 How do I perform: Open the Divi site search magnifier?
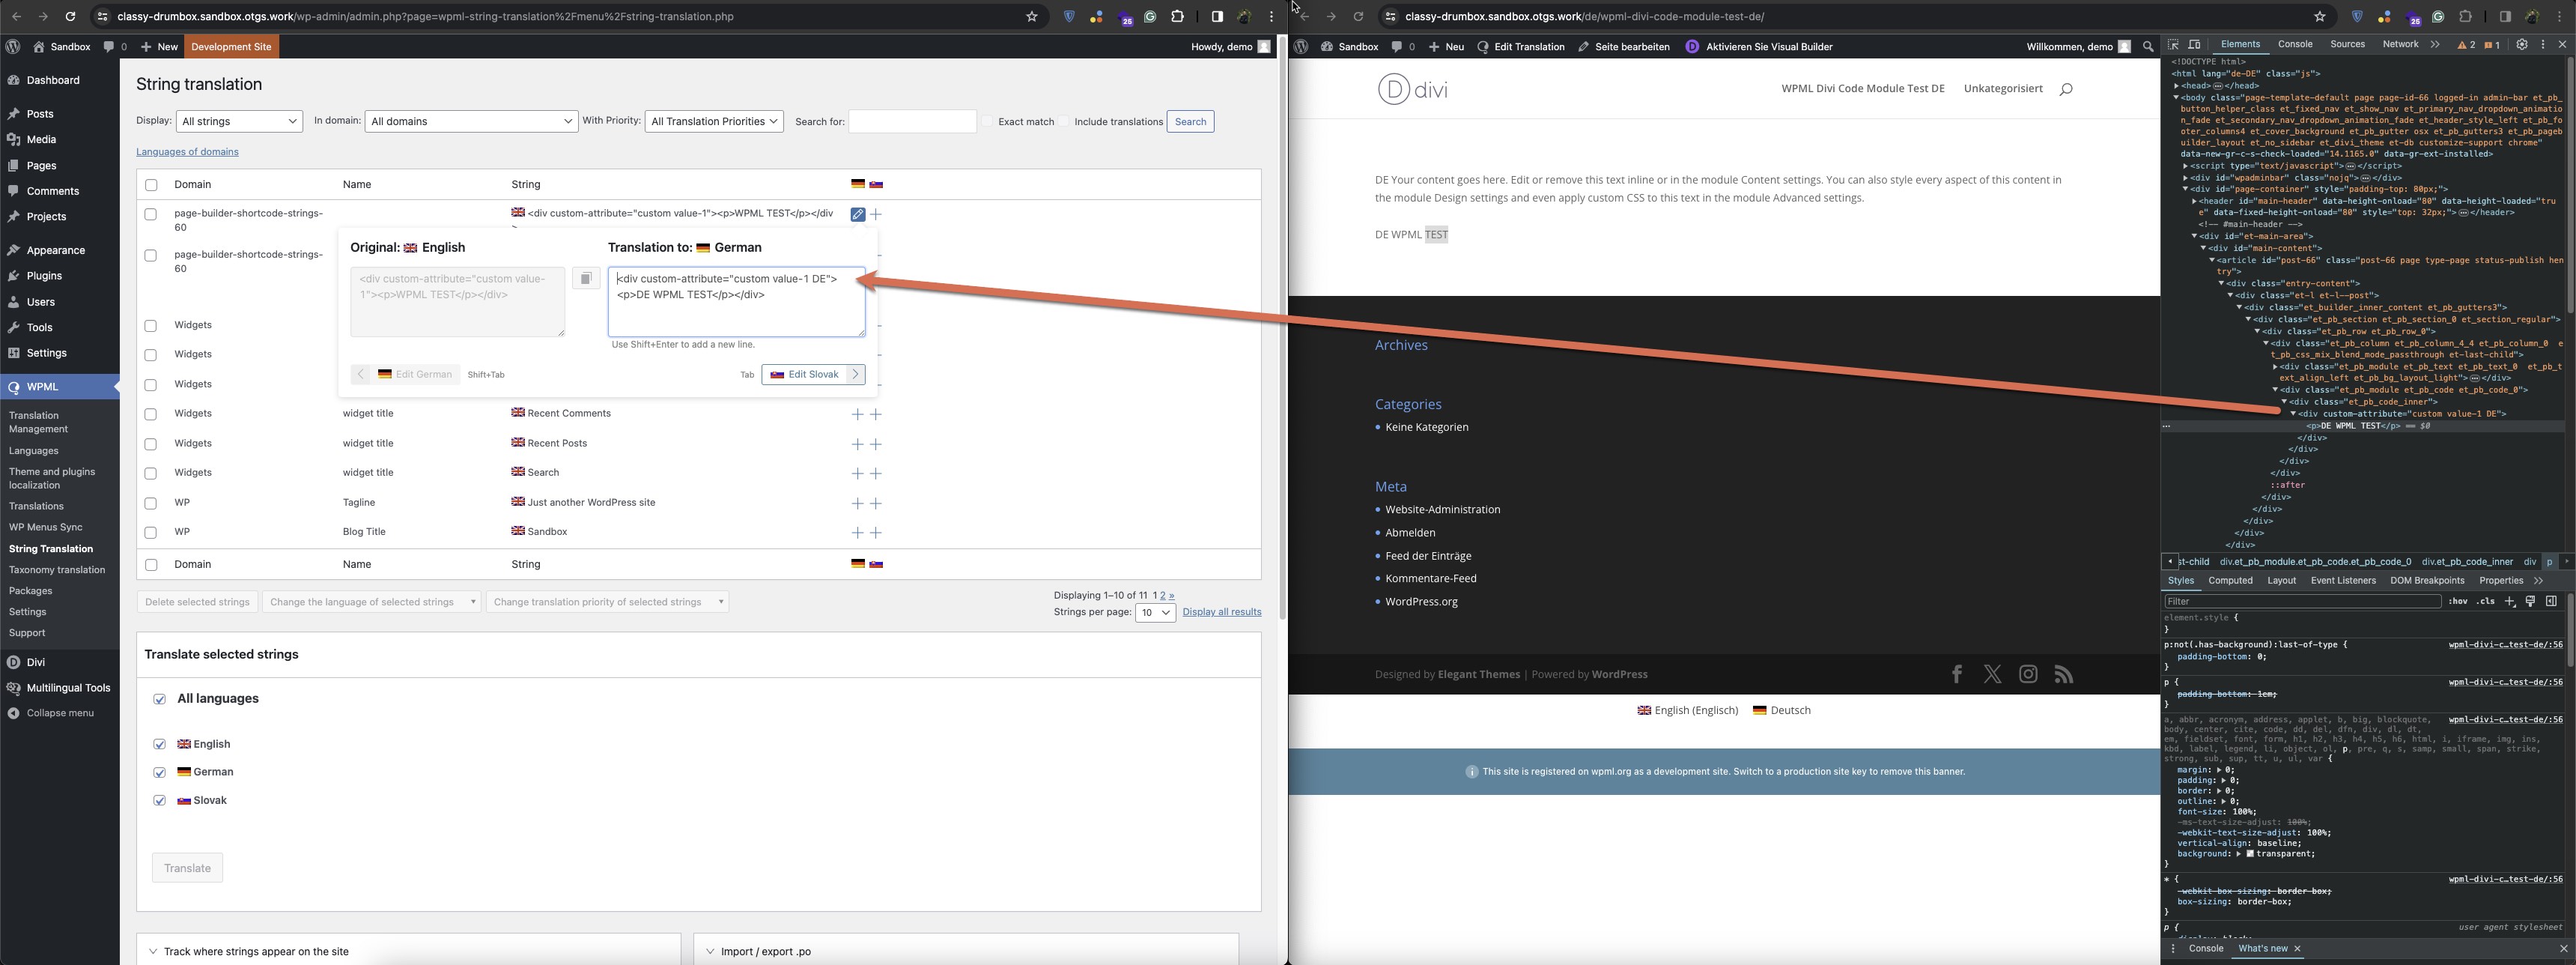point(2066,89)
